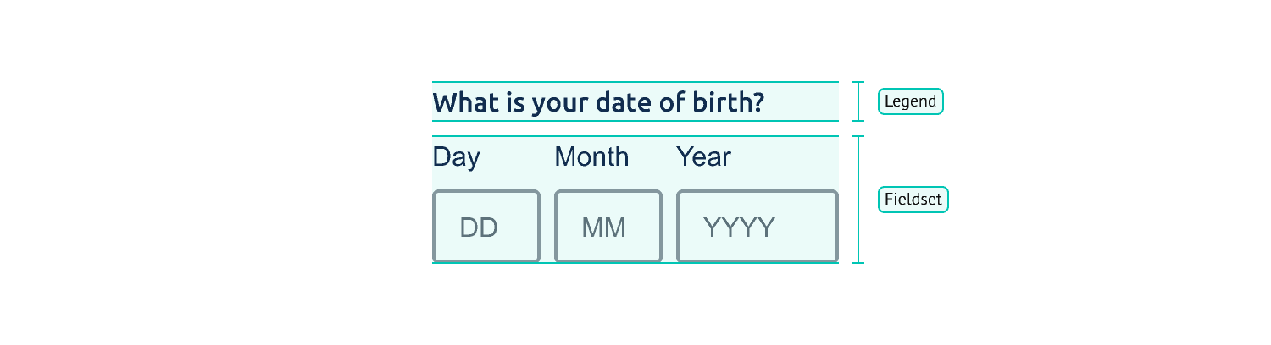Click the YYYY placeholder text
The height and width of the screenshot is (345, 1271).
pyautogui.click(x=739, y=227)
